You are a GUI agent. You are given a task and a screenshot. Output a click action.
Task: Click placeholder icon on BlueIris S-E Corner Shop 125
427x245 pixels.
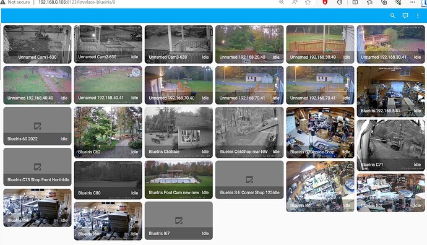(249, 179)
